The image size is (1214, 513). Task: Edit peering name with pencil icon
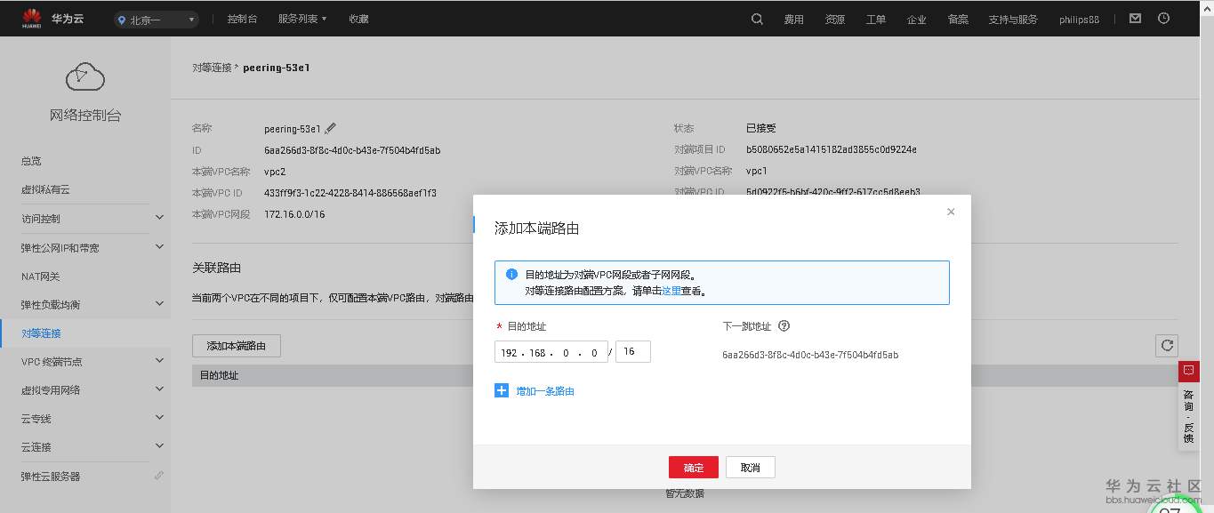[331, 128]
